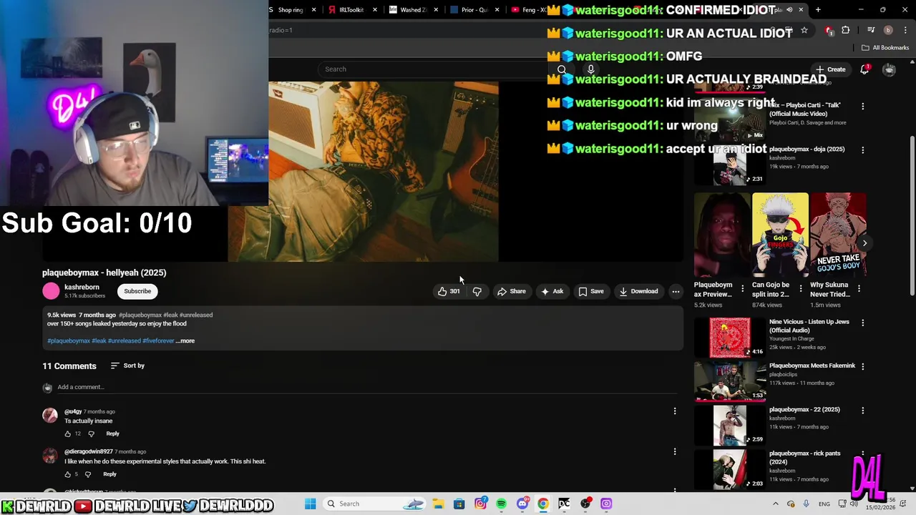Image resolution: width=916 pixels, height=515 pixels.
Task: Expand hidden system tray icons chevron
Action: [775, 504]
